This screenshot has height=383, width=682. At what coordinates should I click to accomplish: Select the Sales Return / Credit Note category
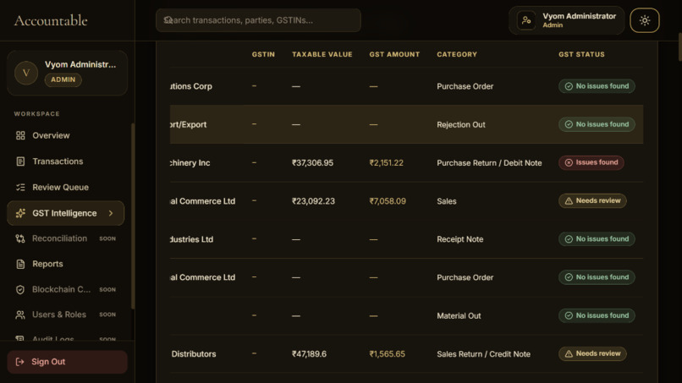484,354
